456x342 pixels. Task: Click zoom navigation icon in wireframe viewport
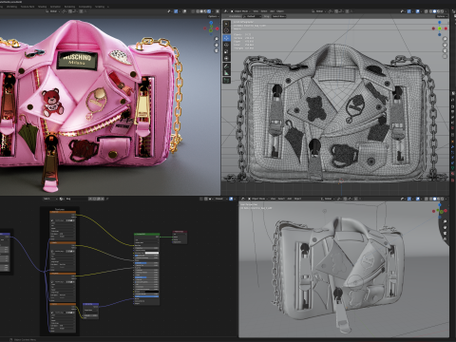coord(445,39)
